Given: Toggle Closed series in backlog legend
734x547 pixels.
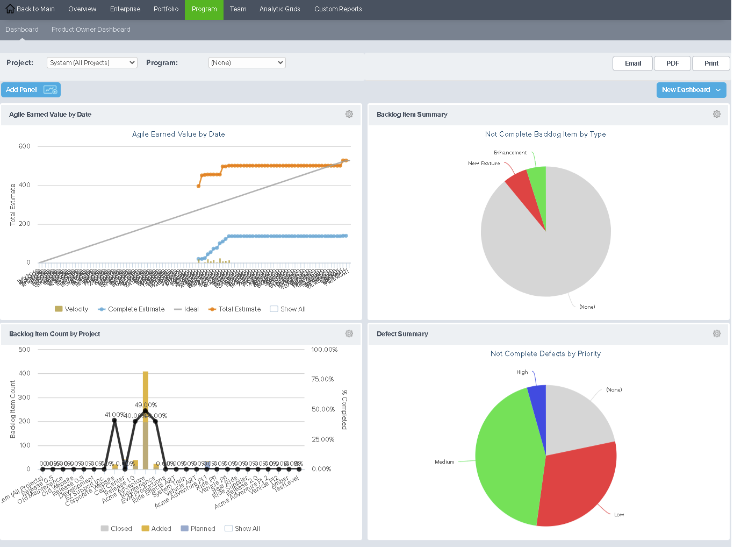Looking at the screenshot, I should (116, 529).
